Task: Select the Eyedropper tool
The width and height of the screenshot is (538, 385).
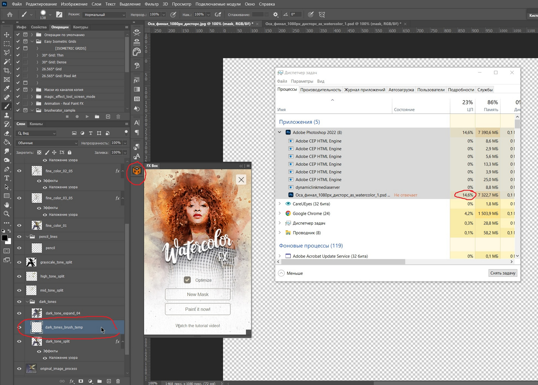Action: click(x=7, y=88)
